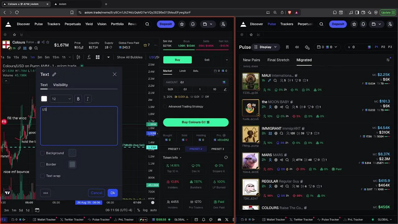Viewport: 398px width, 224px height.
Task: Select P2 preset in Pulse window
Action: 383,47
